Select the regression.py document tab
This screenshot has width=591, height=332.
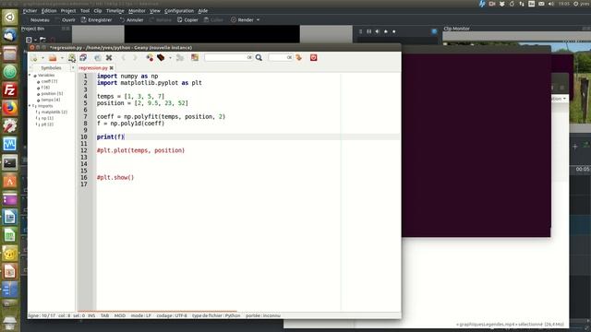(x=93, y=67)
